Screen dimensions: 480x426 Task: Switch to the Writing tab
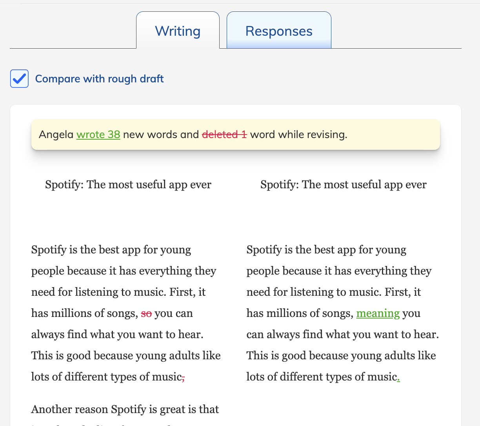pyautogui.click(x=178, y=31)
